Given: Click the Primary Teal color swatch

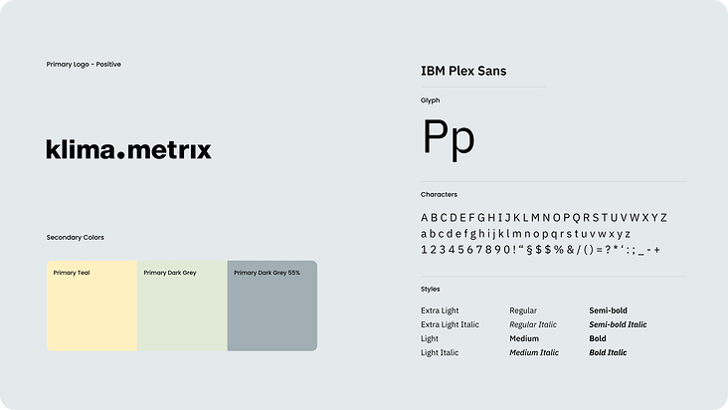Looking at the screenshot, I should (x=91, y=306).
